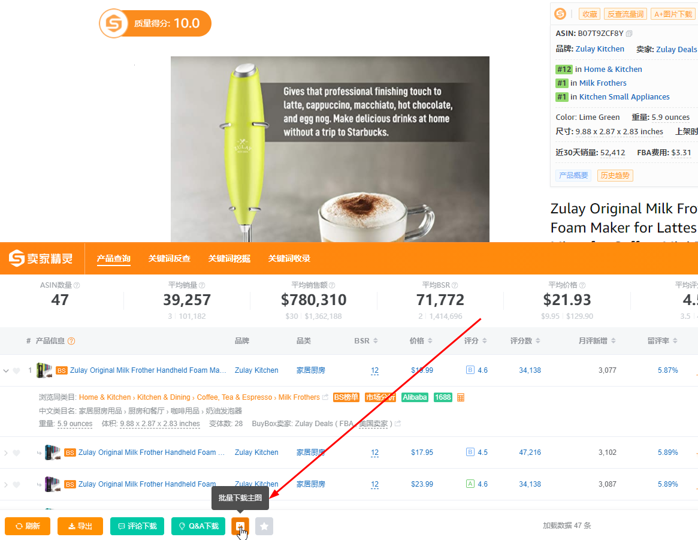Click the 导出 export button
The height and width of the screenshot is (540, 698).
pos(80,526)
